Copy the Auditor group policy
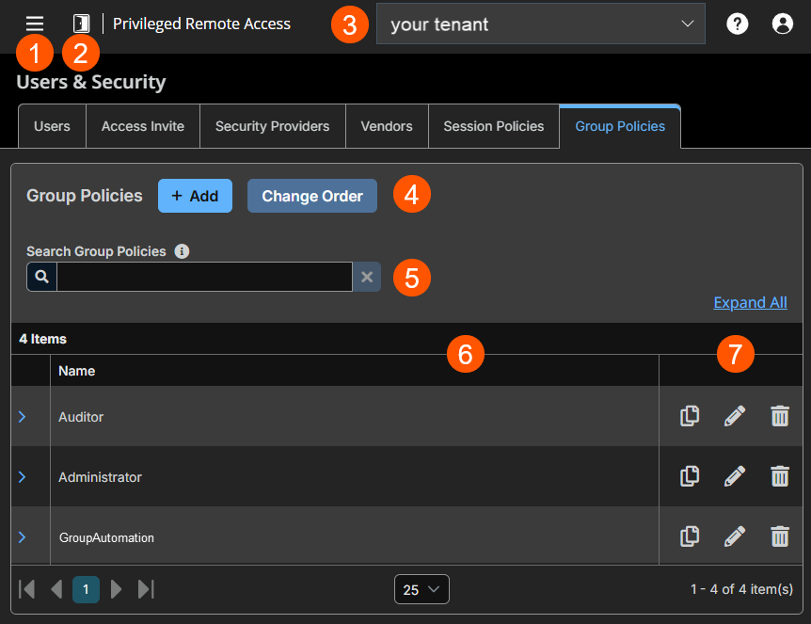Viewport: 811px width, 624px height. tap(690, 416)
